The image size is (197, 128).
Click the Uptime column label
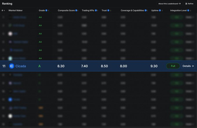point(155,10)
